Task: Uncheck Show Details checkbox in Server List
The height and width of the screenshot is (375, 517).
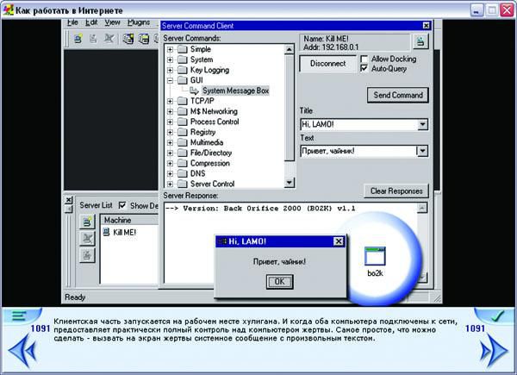Action: [121, 205]
